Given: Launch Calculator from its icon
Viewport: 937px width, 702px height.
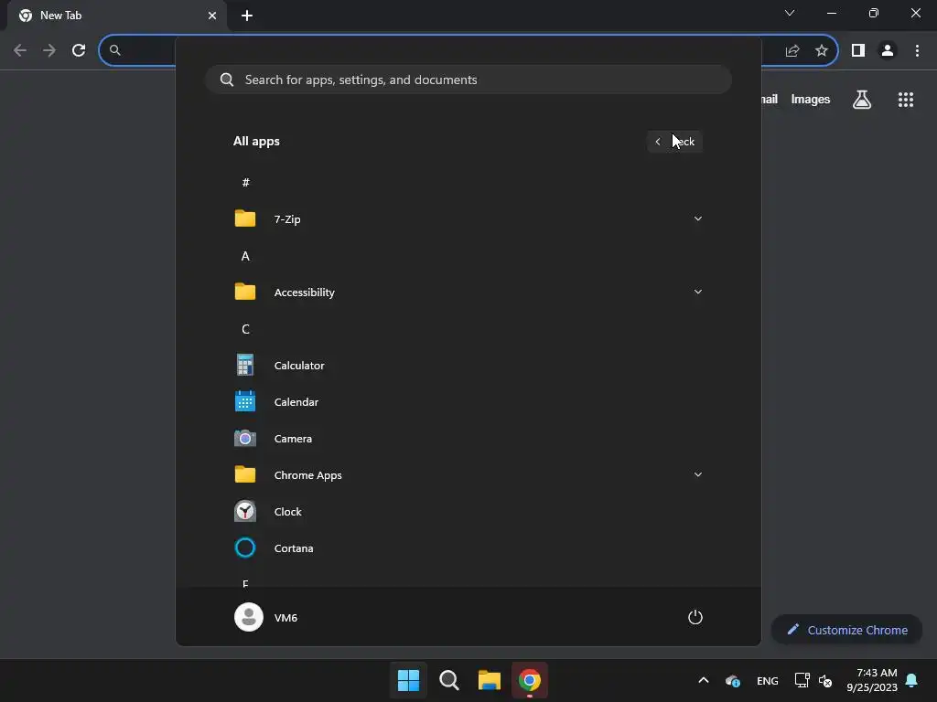Looking at the screenshot, I should (245, 365).
